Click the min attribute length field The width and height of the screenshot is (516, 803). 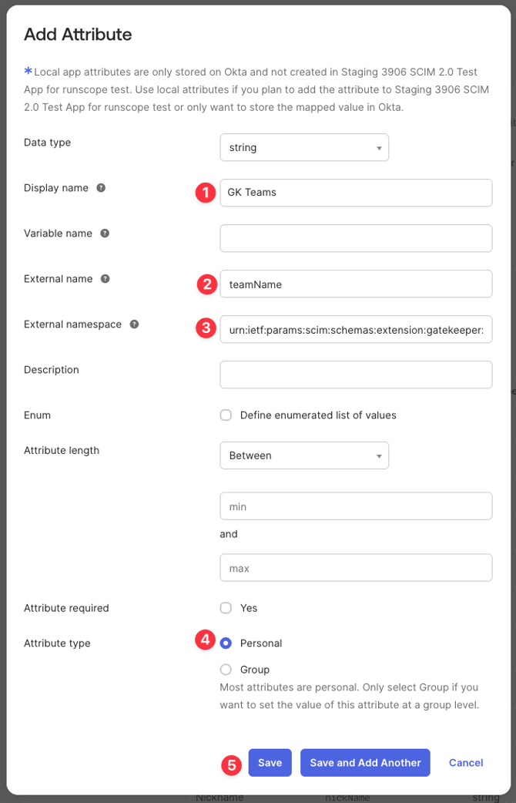coord(356,506)
